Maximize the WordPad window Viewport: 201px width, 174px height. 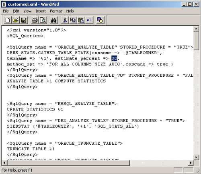190,4
